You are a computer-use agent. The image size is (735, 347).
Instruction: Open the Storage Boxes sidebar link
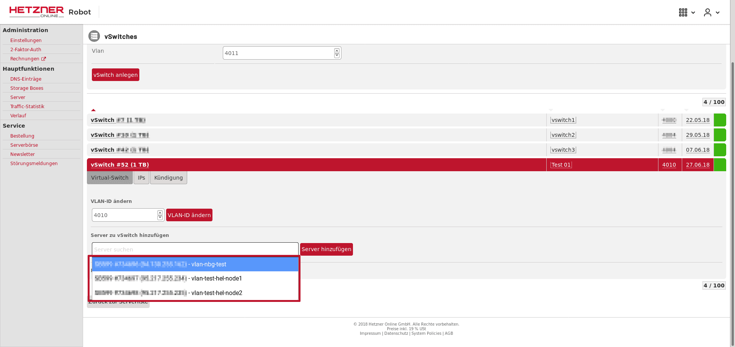pyautogui.click(x=27, y=88)
